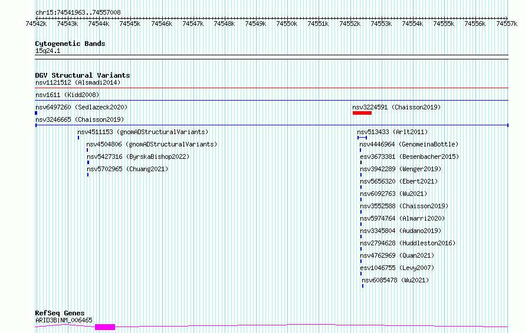The image size is (525, 333).
Task: Select nsv5974764 (Almarri2020) label
Action: click(x=402, y=218)
